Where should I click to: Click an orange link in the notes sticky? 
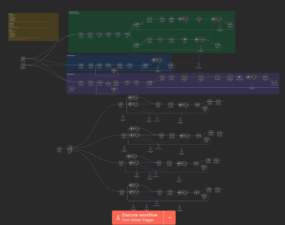pyautogui.click(x=28, y=22)
